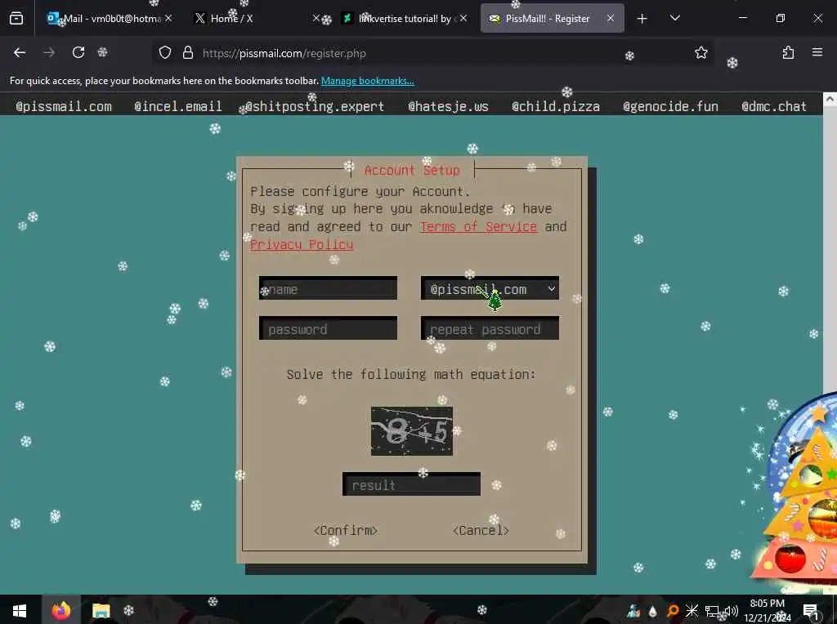Click the Forward navigation arrow

pos(48,53)
